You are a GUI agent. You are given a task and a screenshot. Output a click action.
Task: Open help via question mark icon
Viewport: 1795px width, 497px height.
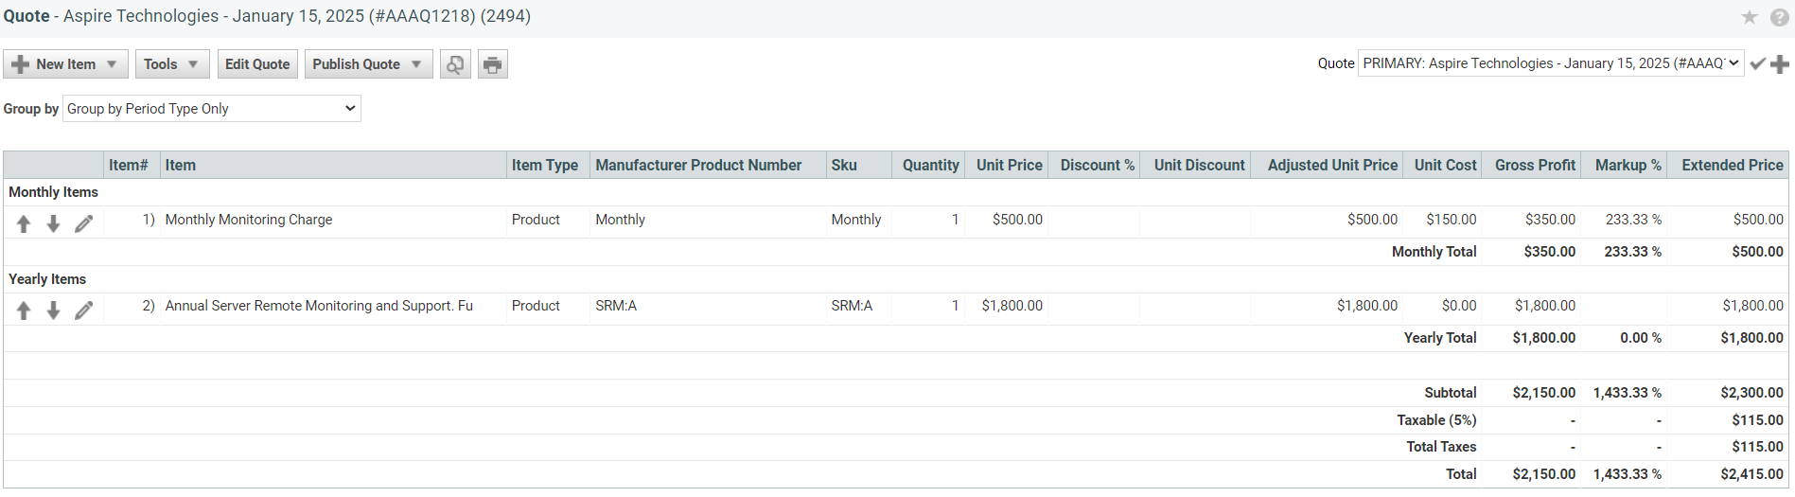[1779, 17]
